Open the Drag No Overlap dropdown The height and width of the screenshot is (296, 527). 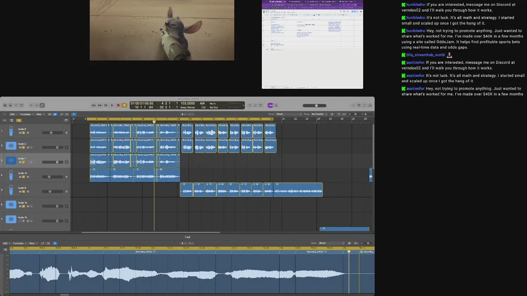pyautogui.click(x=319, y=114)
